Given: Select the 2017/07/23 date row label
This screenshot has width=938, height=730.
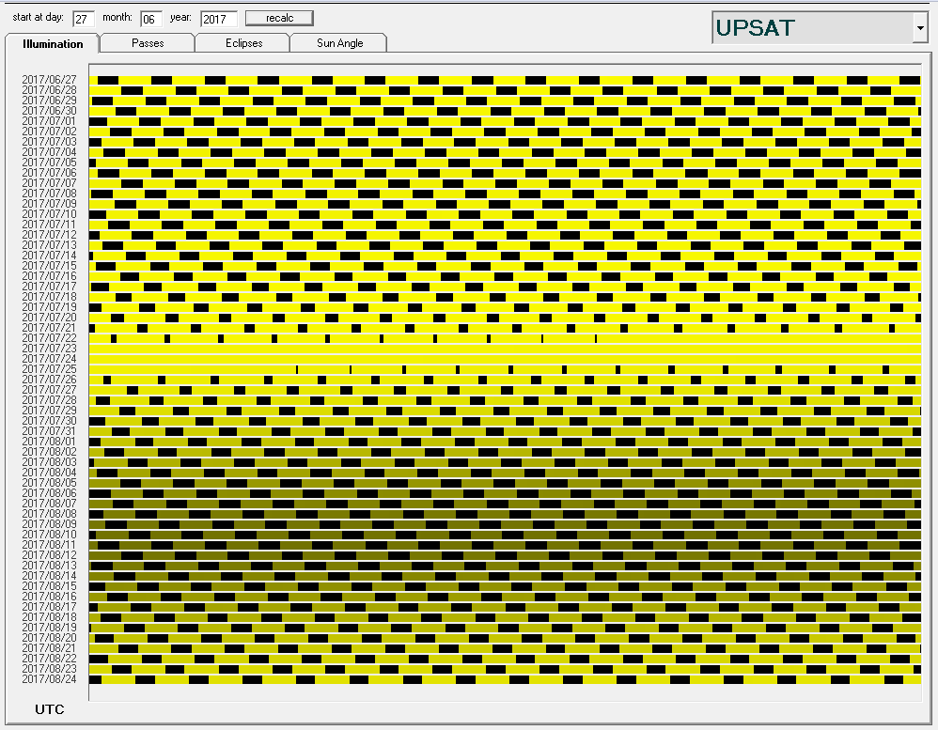Looking at the screenshot, I should pyautogui.click(x=50, y=349).
